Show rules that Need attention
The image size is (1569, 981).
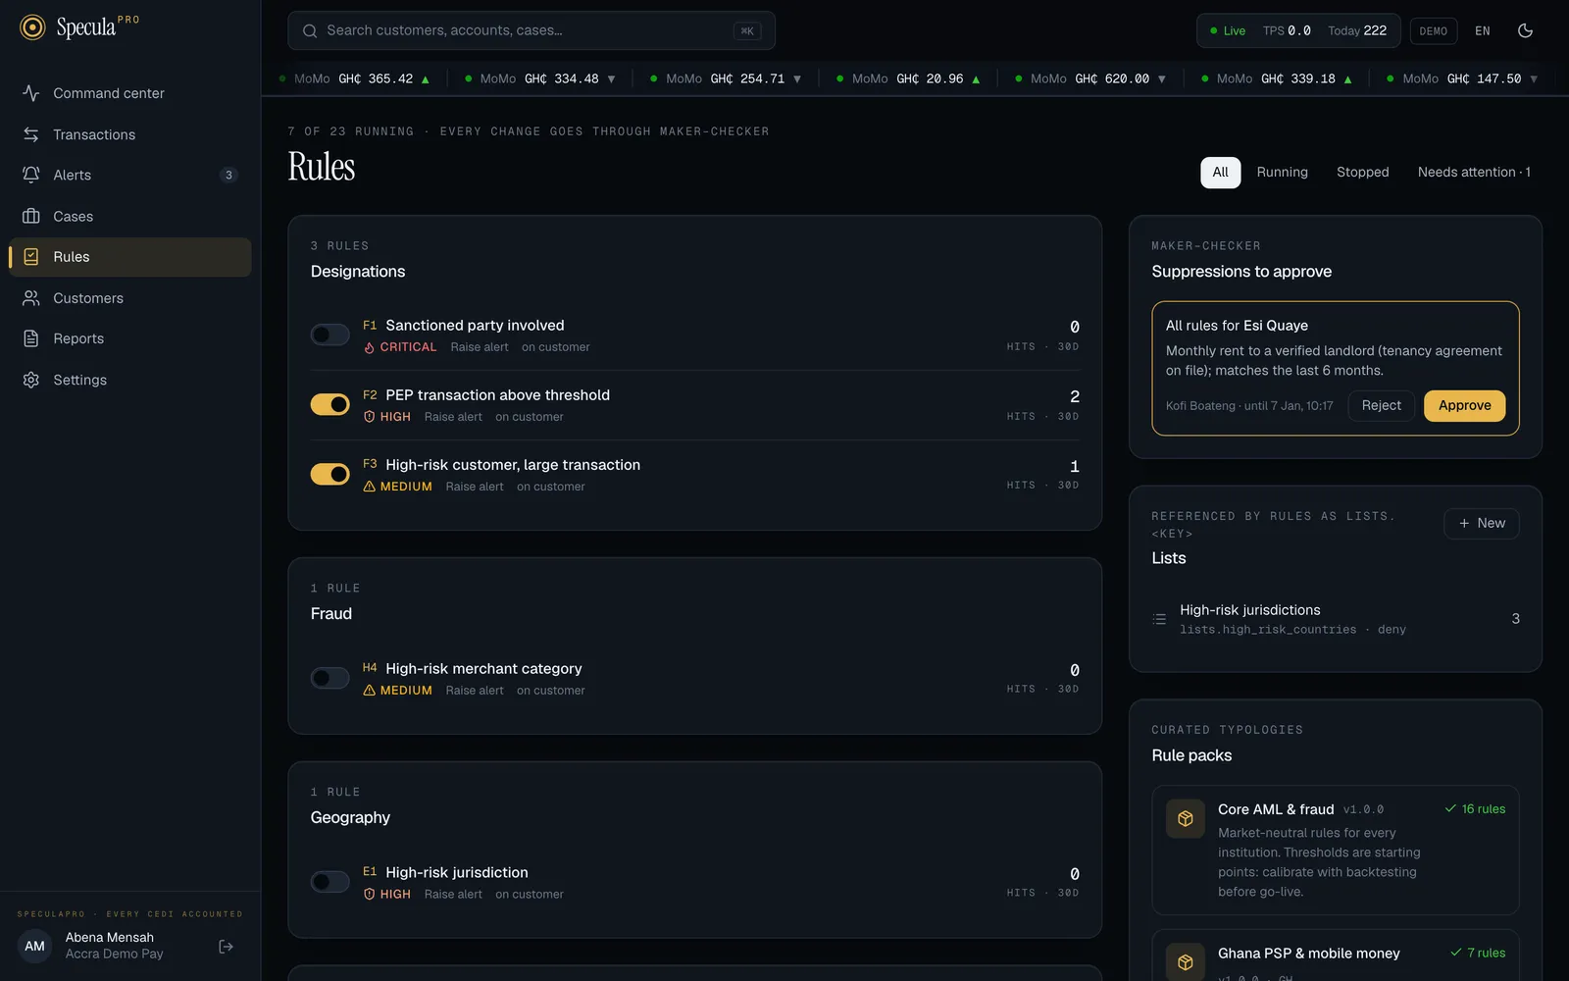coord(1474,172)
